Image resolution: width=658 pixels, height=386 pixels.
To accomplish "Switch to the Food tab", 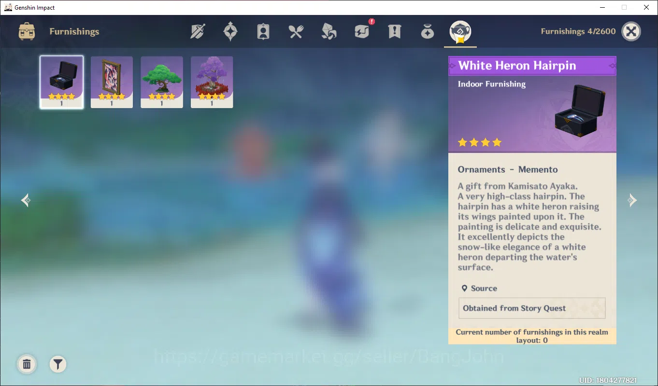I will click(296, 32).
